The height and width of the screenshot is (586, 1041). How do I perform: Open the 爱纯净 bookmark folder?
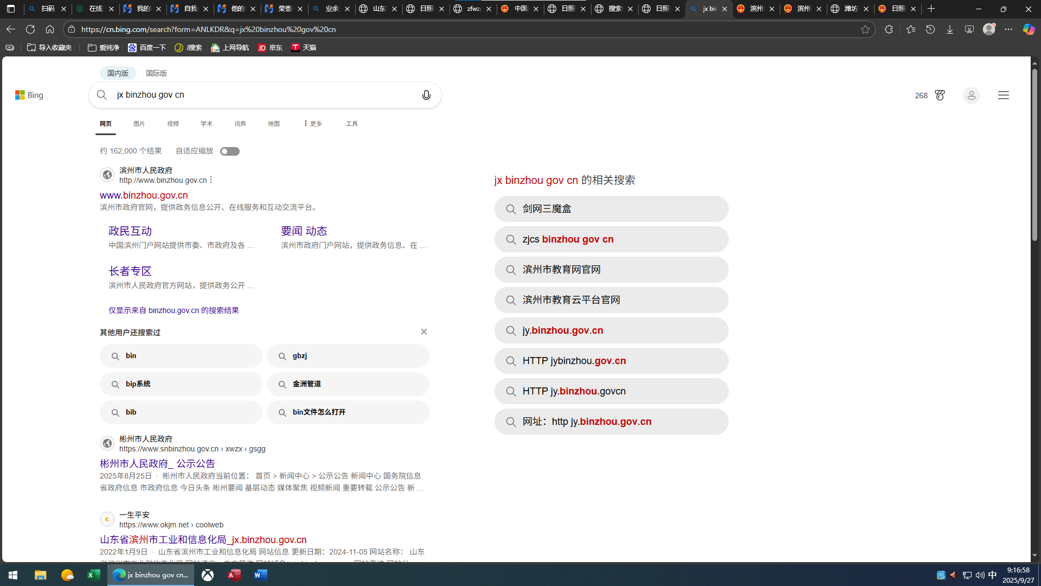click(x=103, y=48)
